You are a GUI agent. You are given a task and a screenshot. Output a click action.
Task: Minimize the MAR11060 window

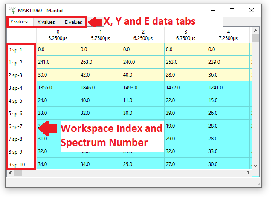(212, 10)
